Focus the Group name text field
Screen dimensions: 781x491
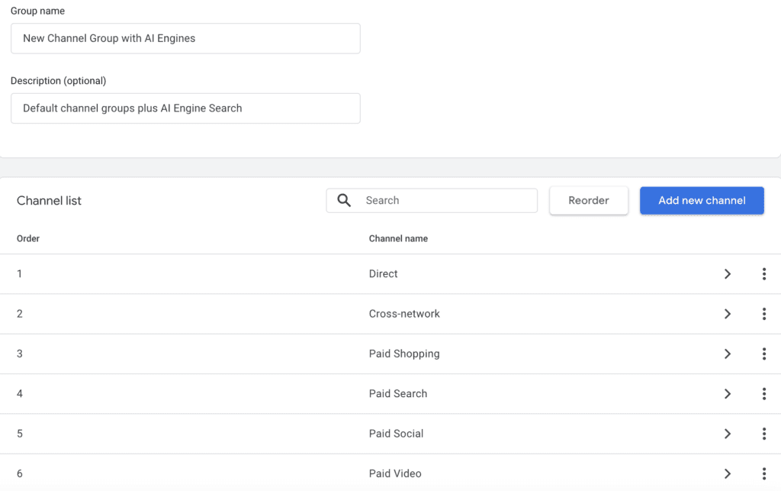coord(185,38)
